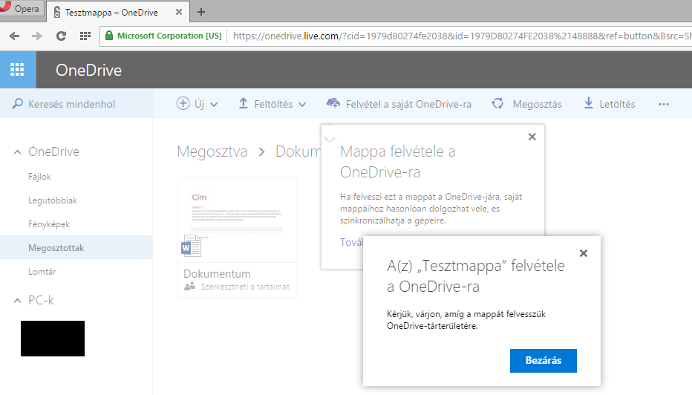The height and width of the screenshot is (395, 692).
Task: Open Opera Speed Dial grid icon
Action: 85,36
